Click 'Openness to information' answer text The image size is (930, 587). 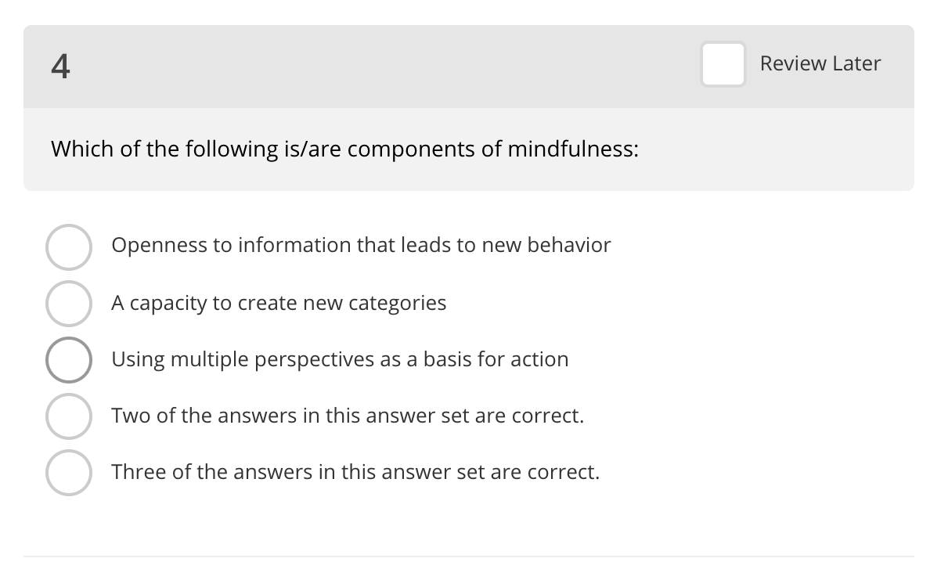pos(362,245)
